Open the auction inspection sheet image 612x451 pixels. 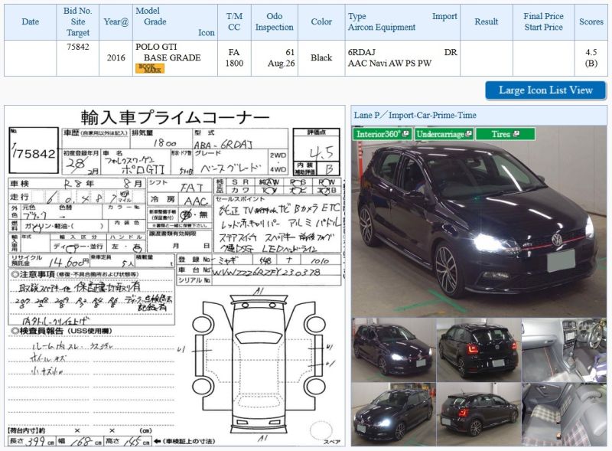[175, 276]
